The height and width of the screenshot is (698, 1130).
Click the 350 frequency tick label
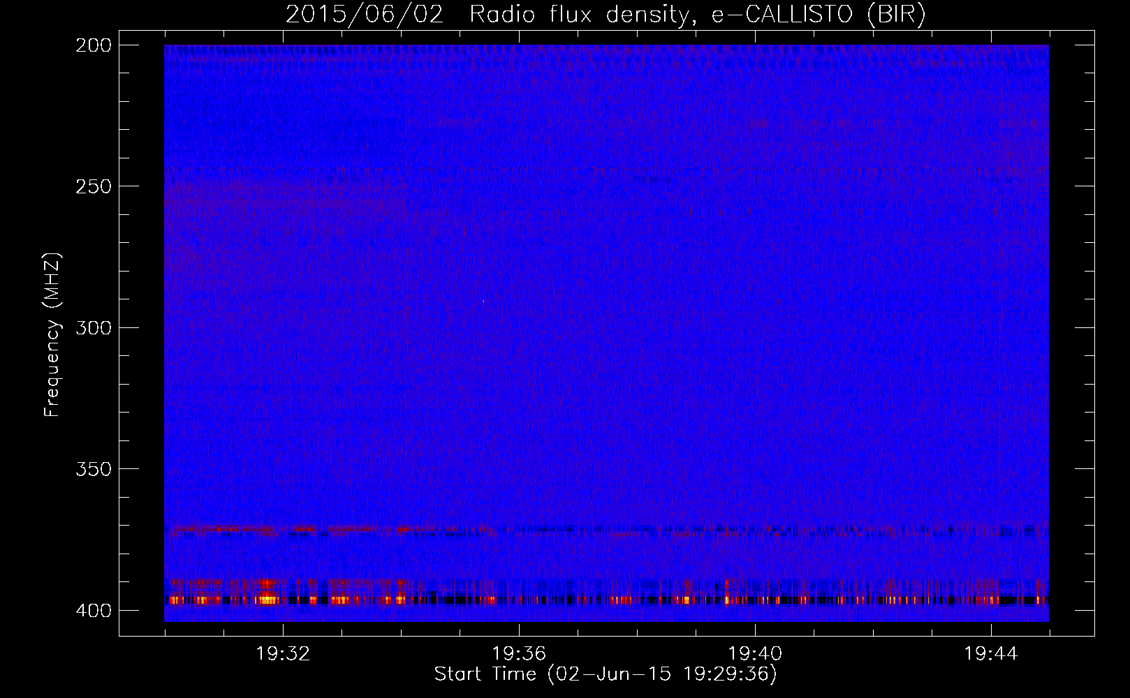(x=93, y=468)
